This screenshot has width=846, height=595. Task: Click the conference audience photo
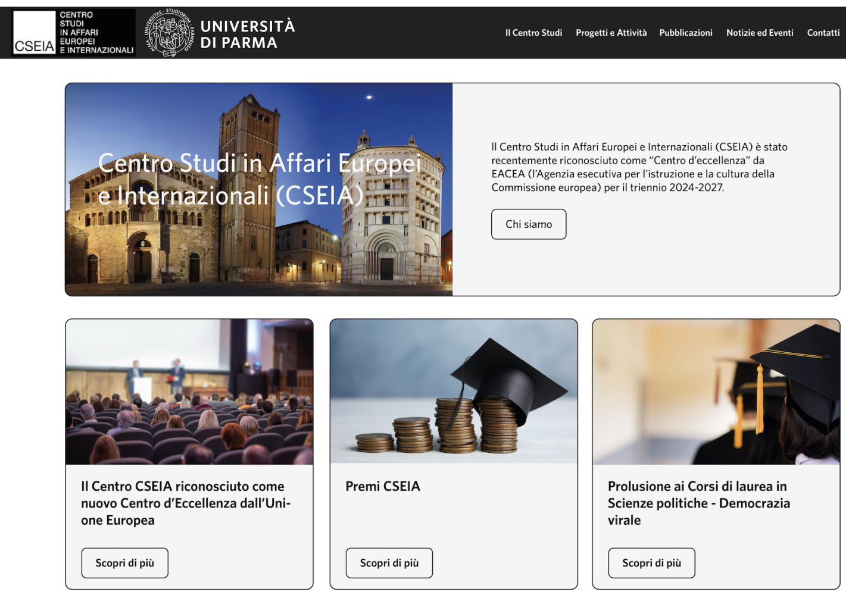189,392
